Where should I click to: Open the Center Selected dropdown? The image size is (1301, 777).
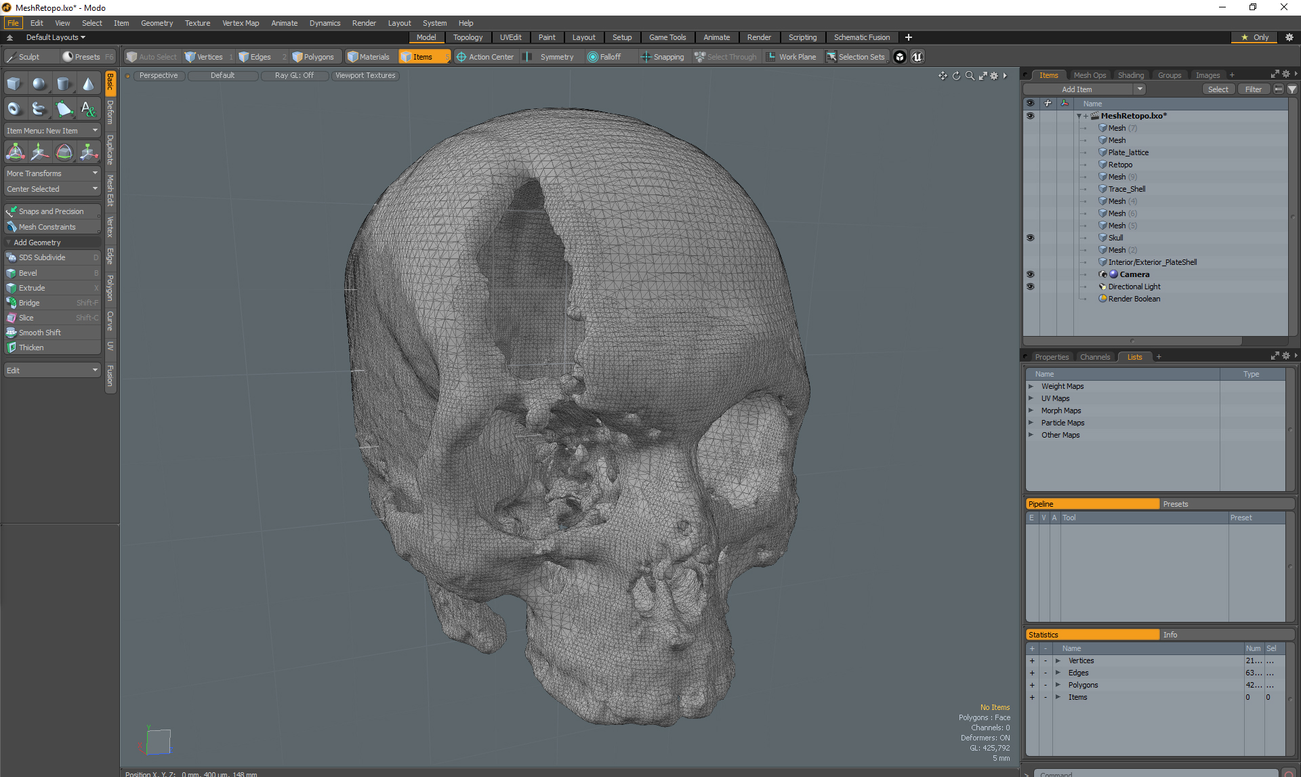pyautogui.click(x=52, y=189)
